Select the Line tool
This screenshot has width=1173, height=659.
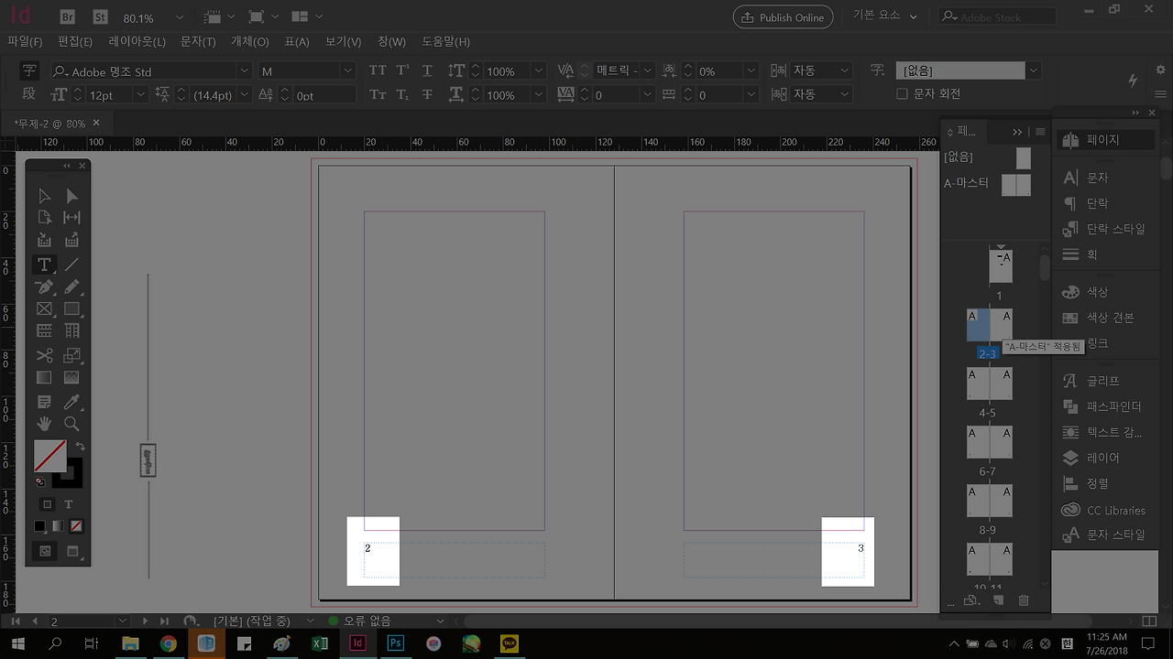(x=71, y=265)
